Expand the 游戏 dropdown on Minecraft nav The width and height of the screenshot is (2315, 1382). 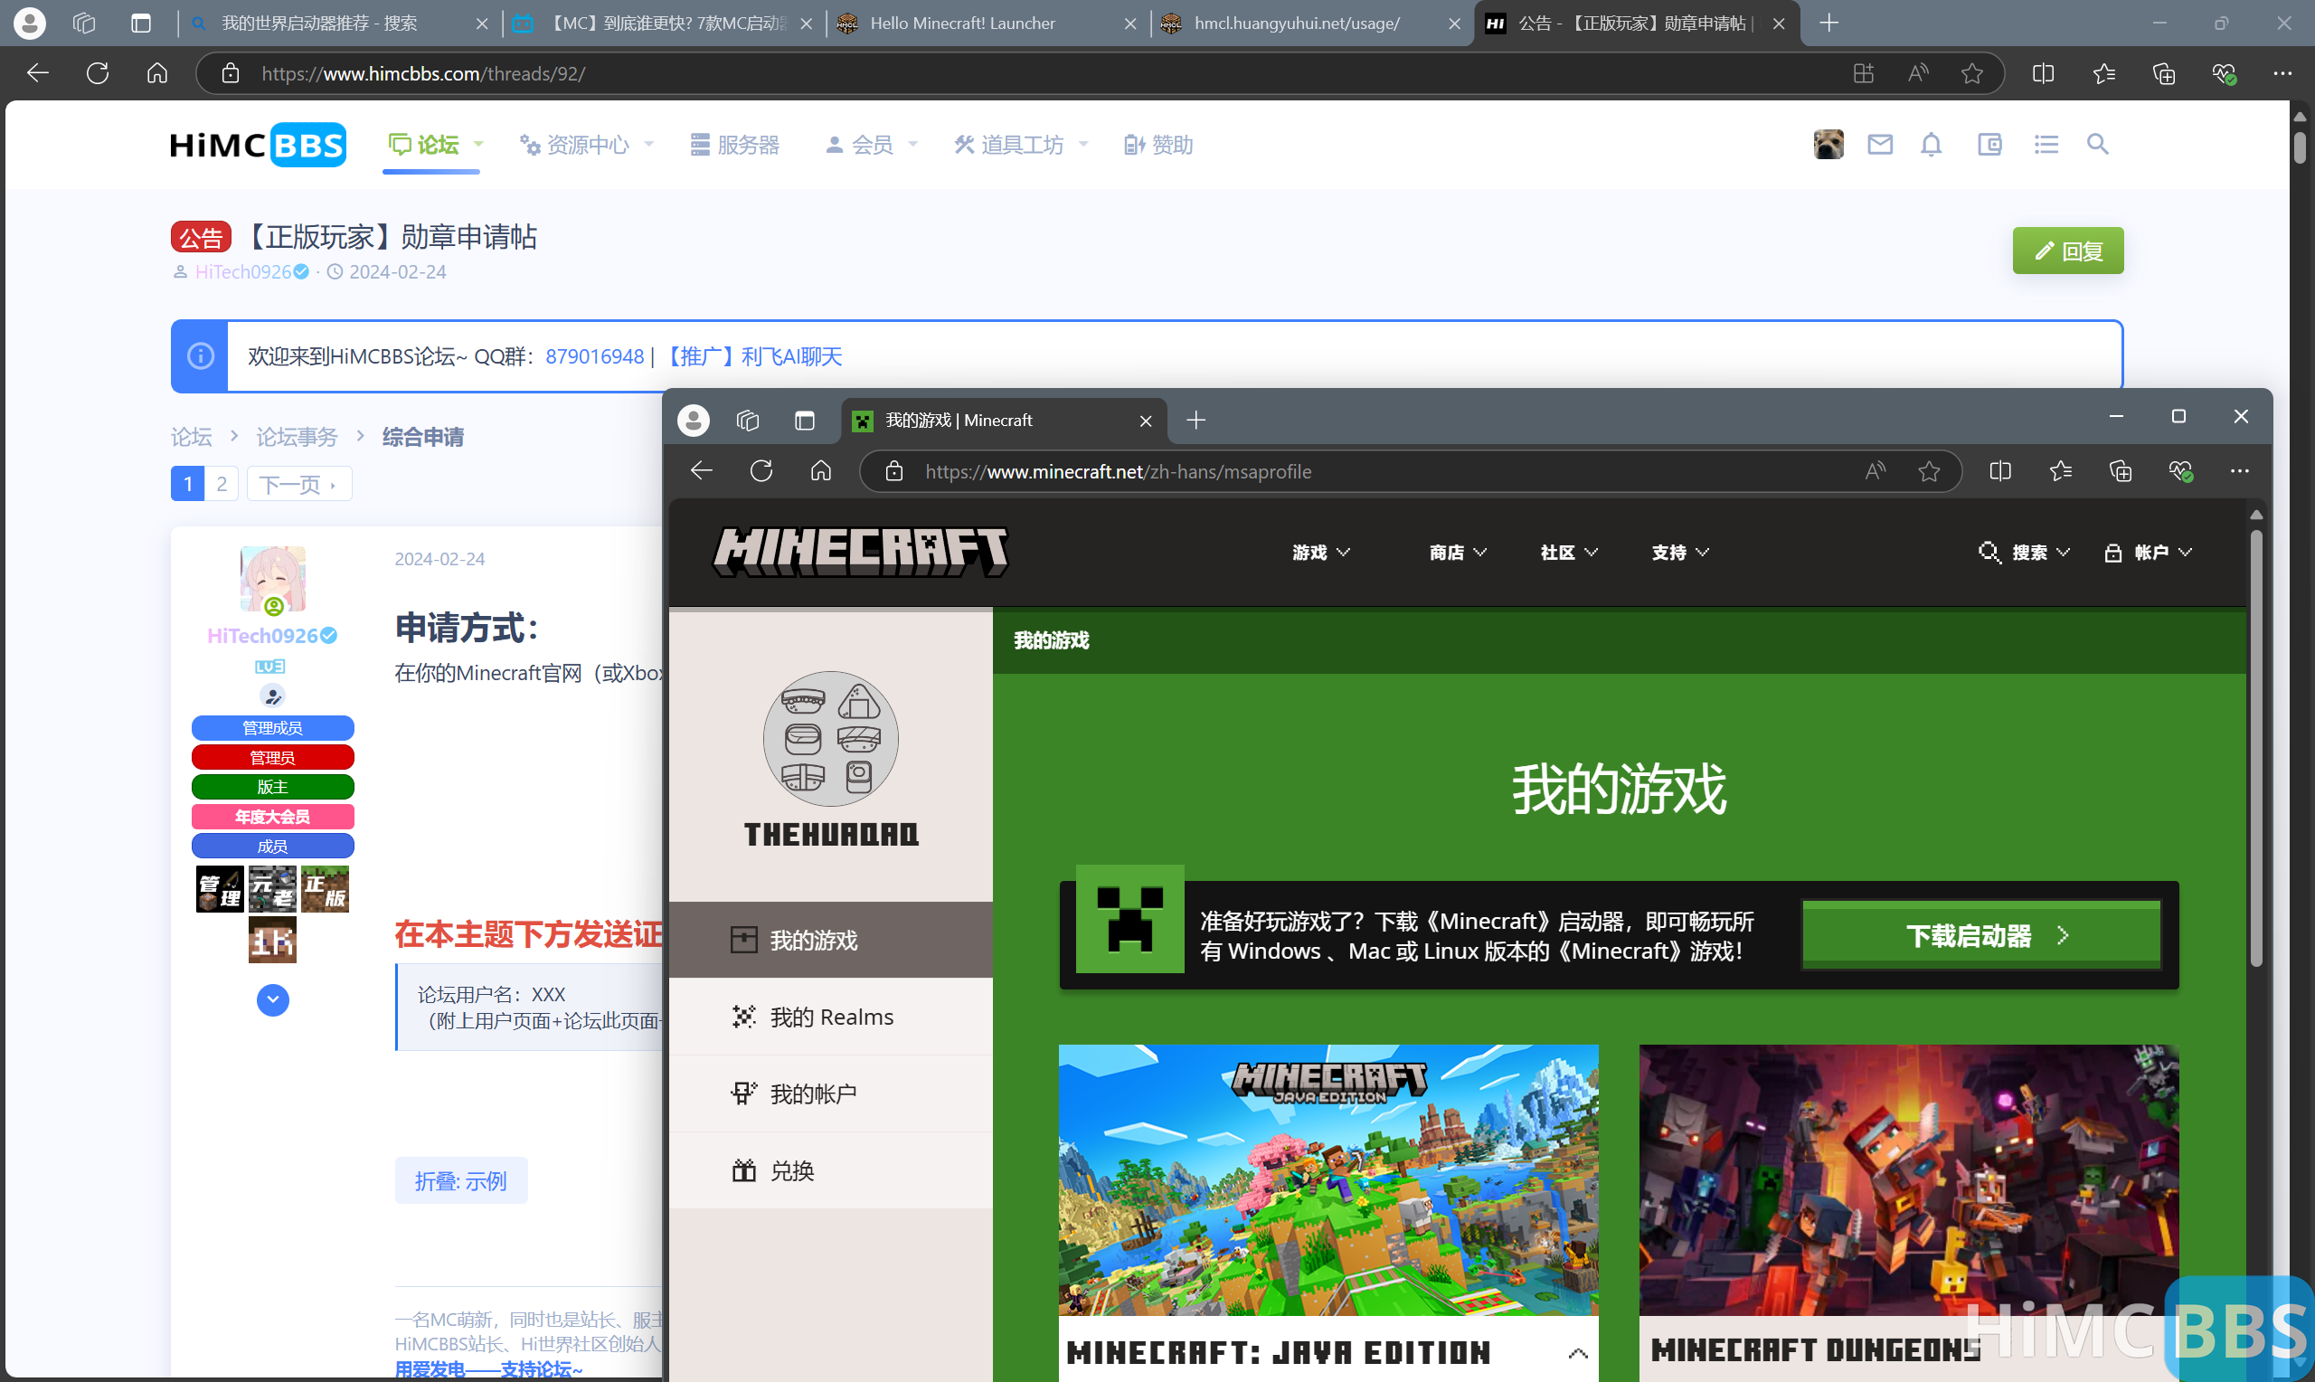click(x=1319, y=553)
